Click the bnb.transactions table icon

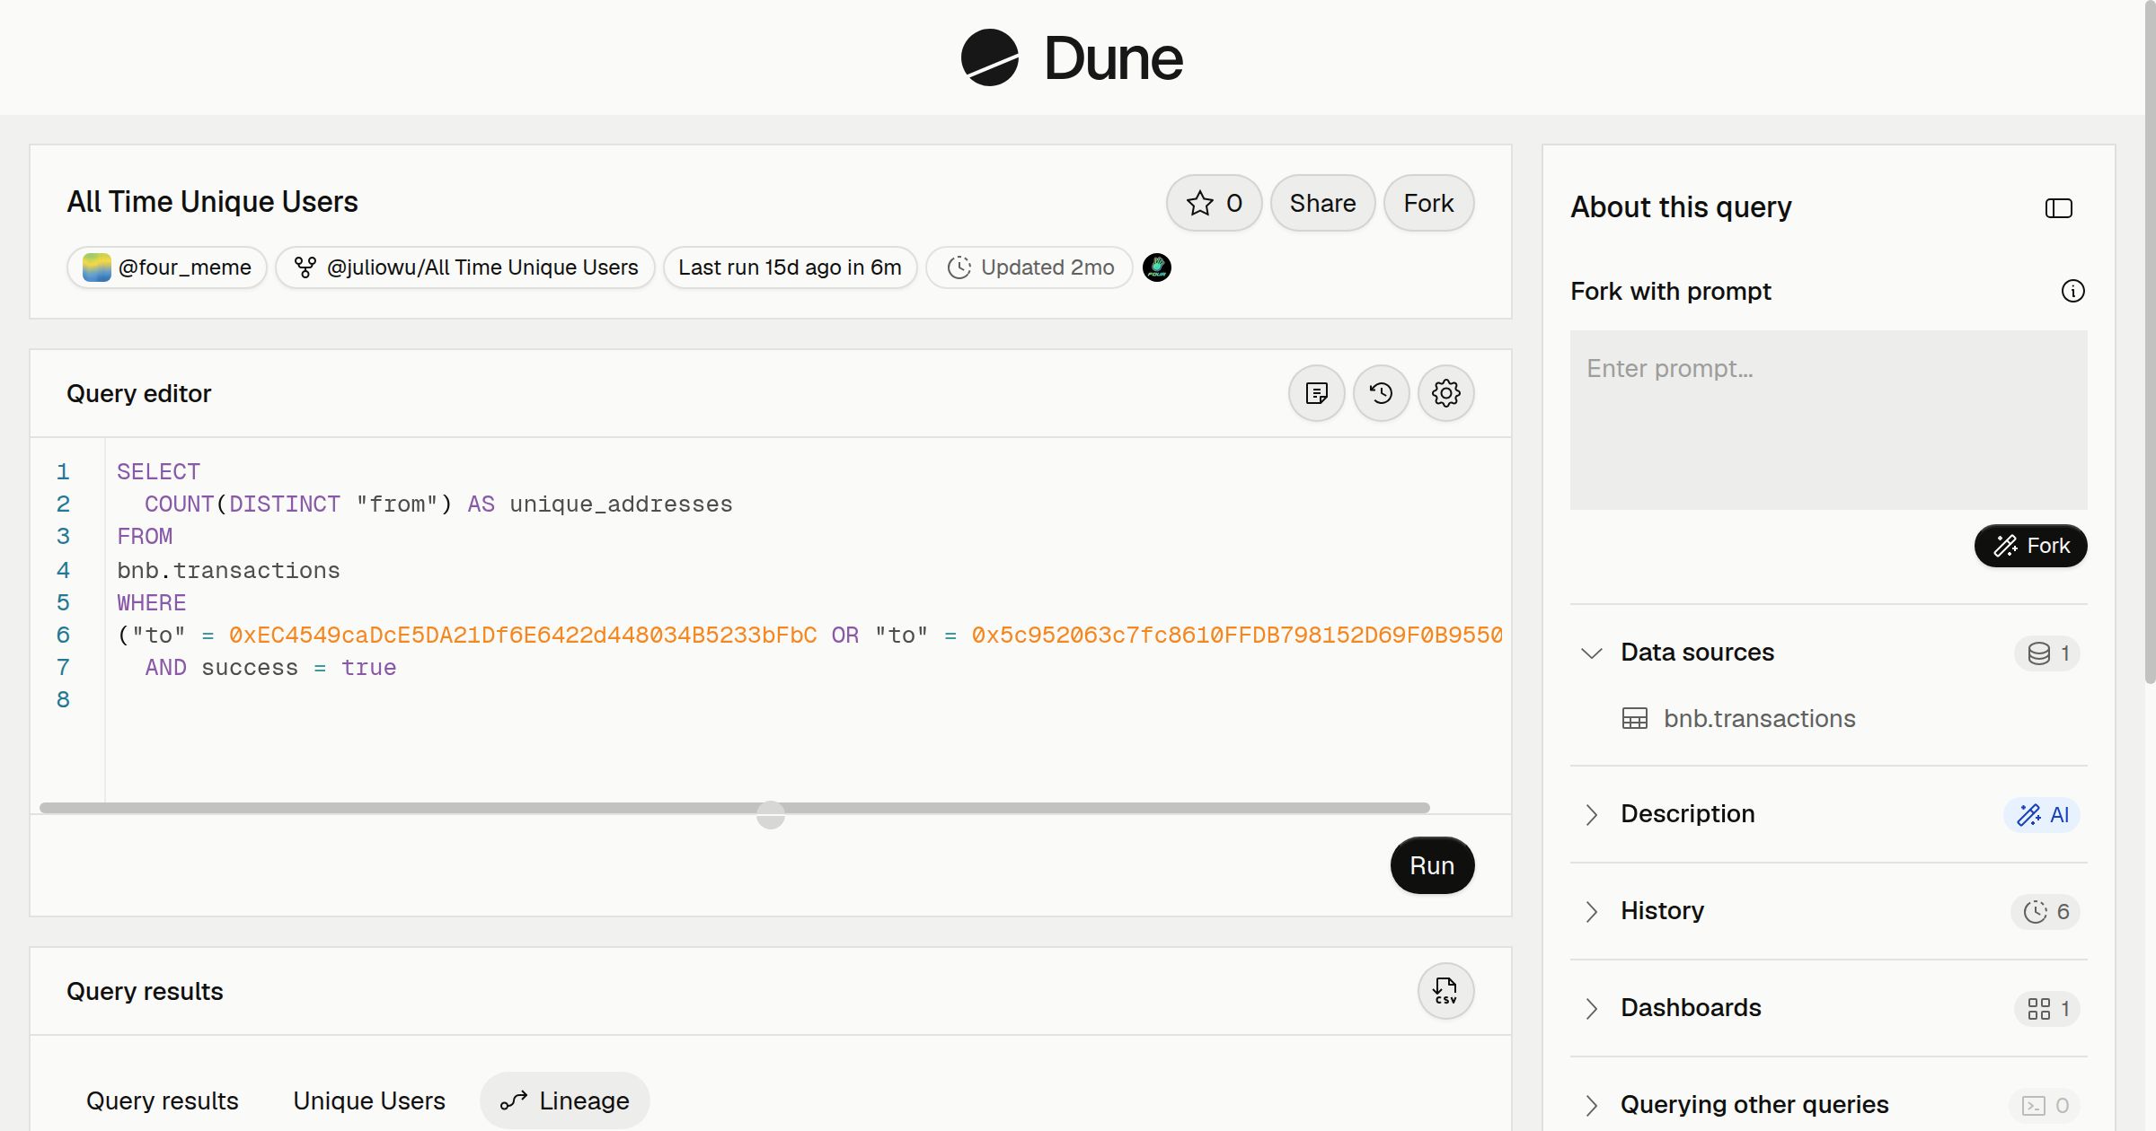click(x=1634, y=719)
